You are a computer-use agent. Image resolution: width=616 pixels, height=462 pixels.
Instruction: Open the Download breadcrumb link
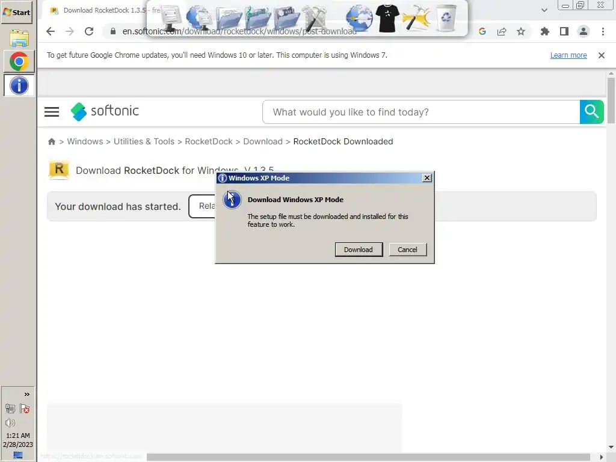click(263, 141)
